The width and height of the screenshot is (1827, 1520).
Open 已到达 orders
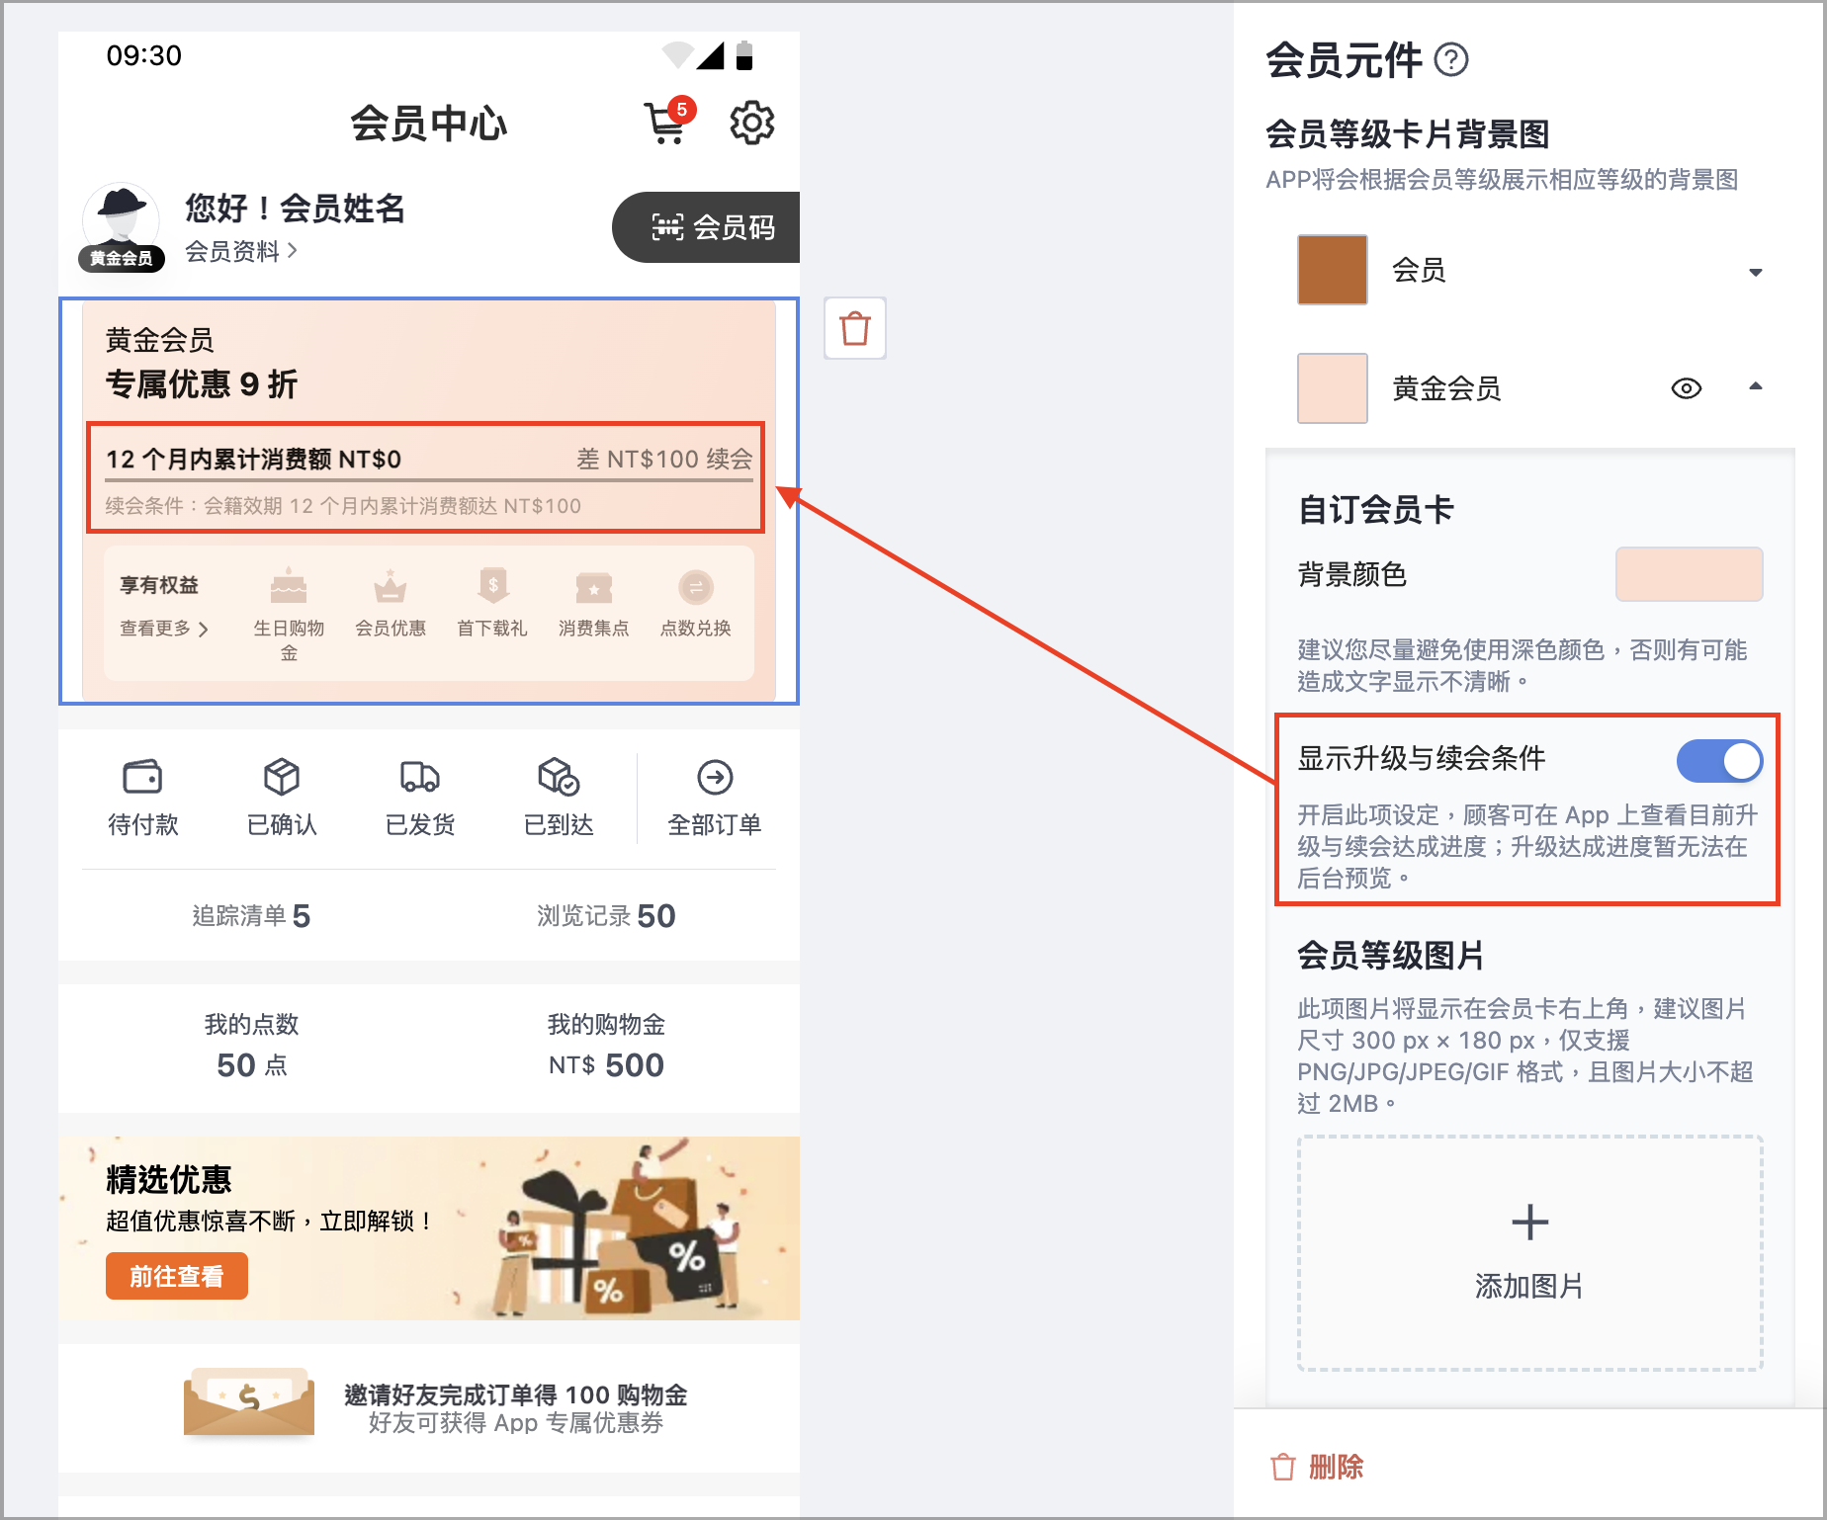(559, 799)
